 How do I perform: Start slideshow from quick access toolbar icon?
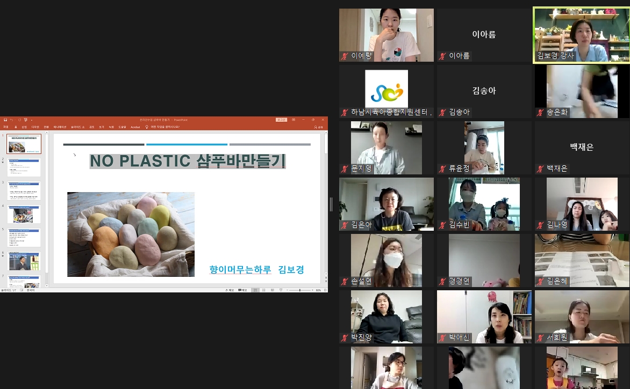tap(25, 120)
